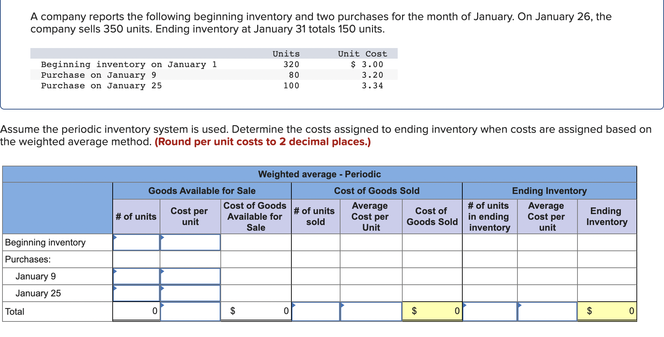The height and width of the screenshot is (337, 664).
Task: Click the Total row label
Action: click(x=14, y=311)
